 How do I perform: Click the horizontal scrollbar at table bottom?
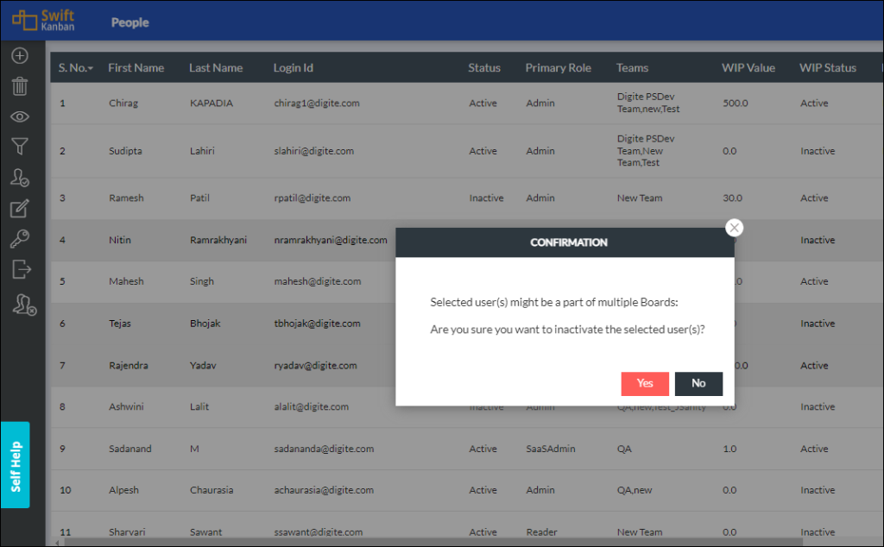(433, 543)
